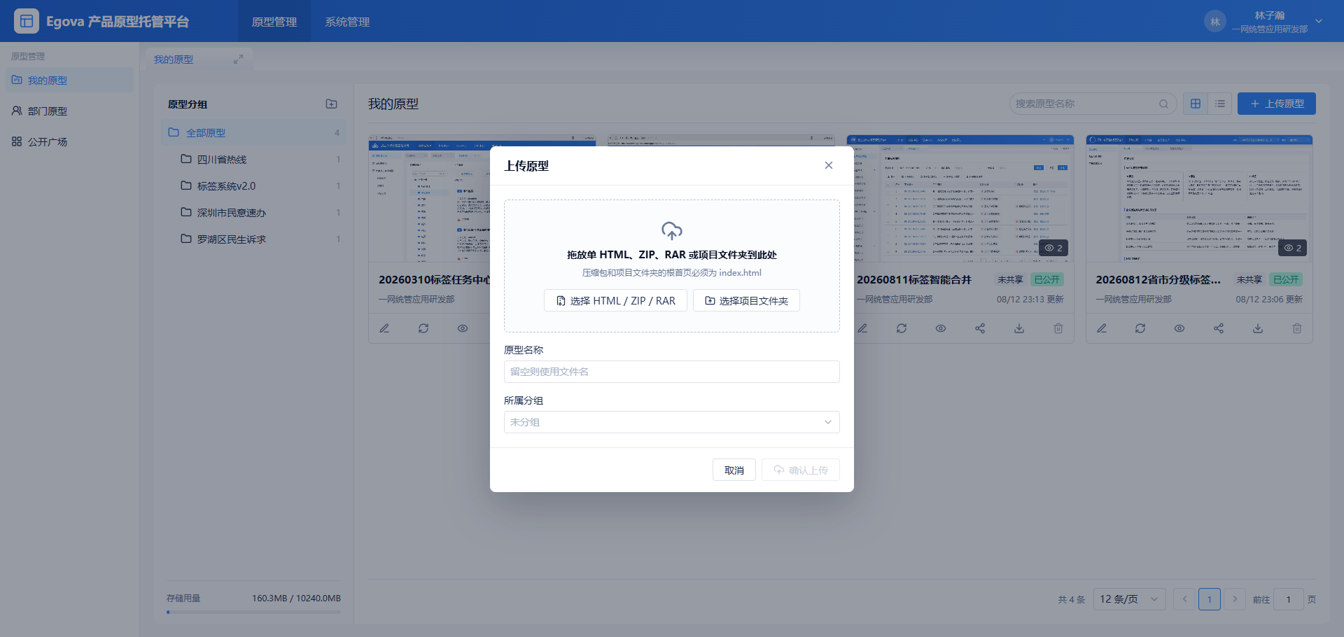Open 公开广场 in the sidebar
Image resolution: width=1344 pixels, height=637 pixels.
pos(69,141)
